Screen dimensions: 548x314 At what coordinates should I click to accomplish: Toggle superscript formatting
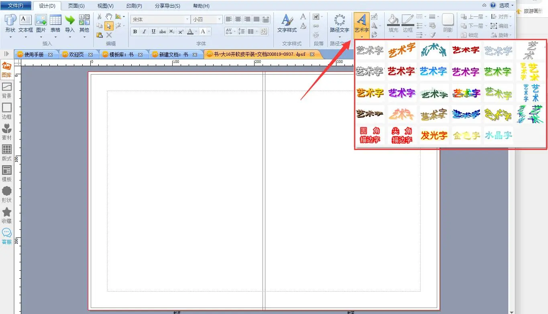pos(181,32)
